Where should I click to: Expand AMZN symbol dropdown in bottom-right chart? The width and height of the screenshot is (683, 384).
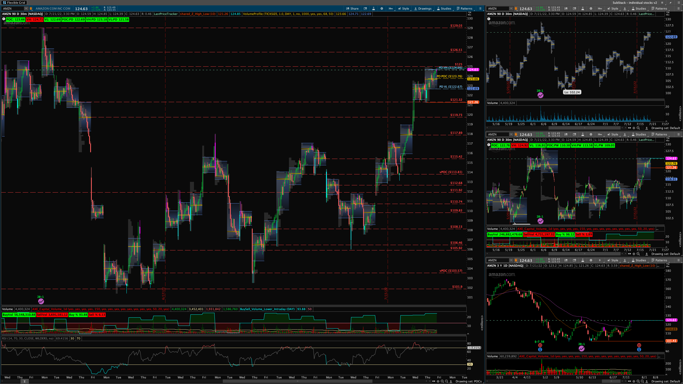pyautogui.click(x=511, y=260)
